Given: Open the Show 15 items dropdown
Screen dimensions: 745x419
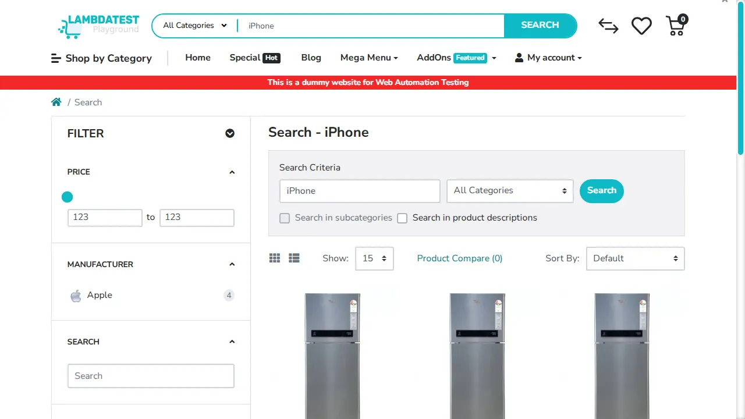Looking at the screenshot, I should click(x=374, y=258).
